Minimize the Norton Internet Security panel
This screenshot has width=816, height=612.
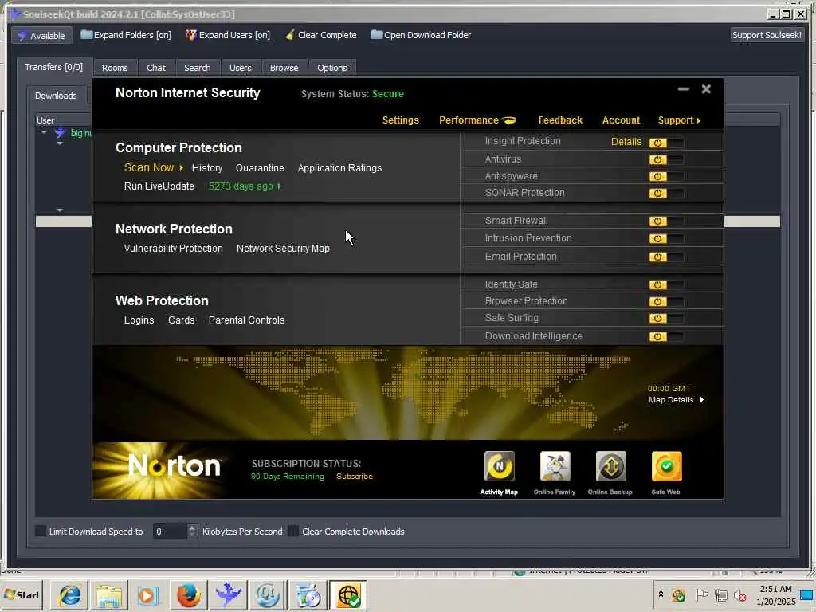pos(683,89)
